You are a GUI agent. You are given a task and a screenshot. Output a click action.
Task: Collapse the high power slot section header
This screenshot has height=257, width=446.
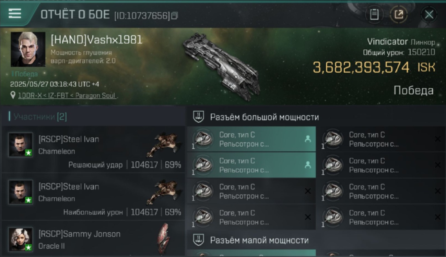coord(316,117)
